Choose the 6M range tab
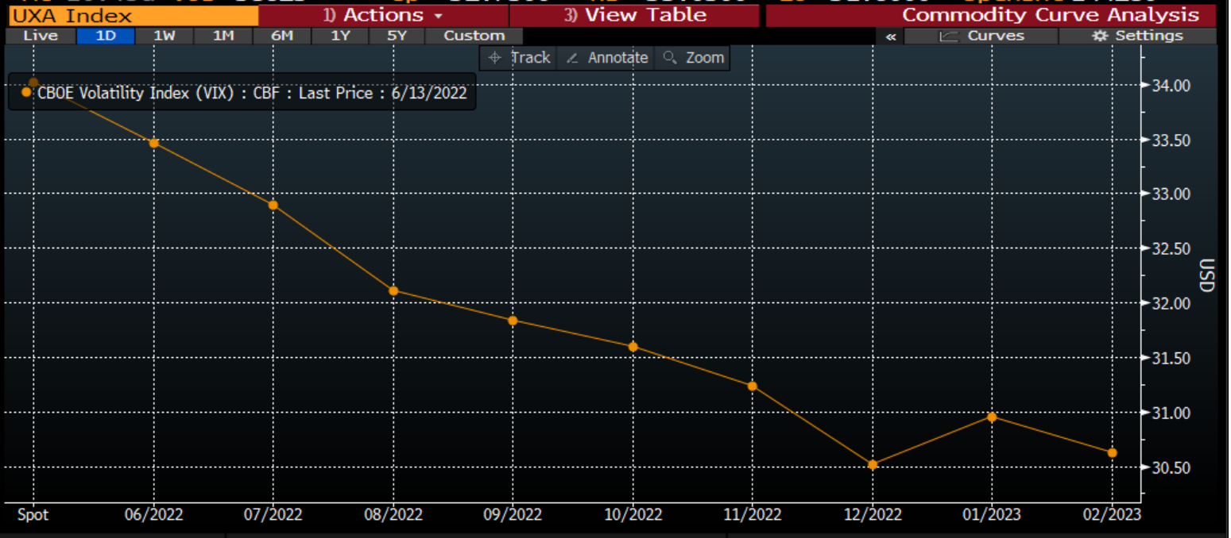Image resolution: width=1231 pixels, height=538 pixels. pyautogui.click(x=282, y=36)
